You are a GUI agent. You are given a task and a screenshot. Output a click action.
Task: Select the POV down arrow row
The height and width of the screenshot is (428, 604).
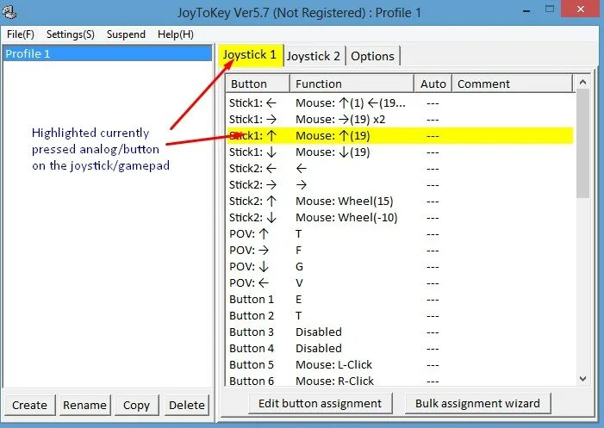pos(401,267)
